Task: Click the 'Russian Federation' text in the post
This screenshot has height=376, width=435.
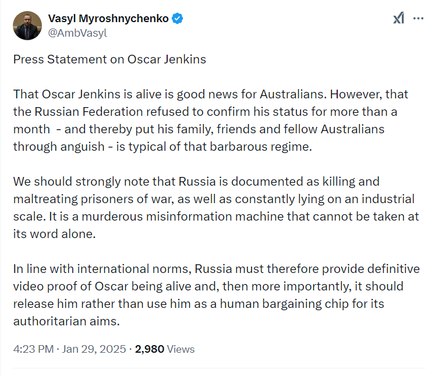Action: 89,112
